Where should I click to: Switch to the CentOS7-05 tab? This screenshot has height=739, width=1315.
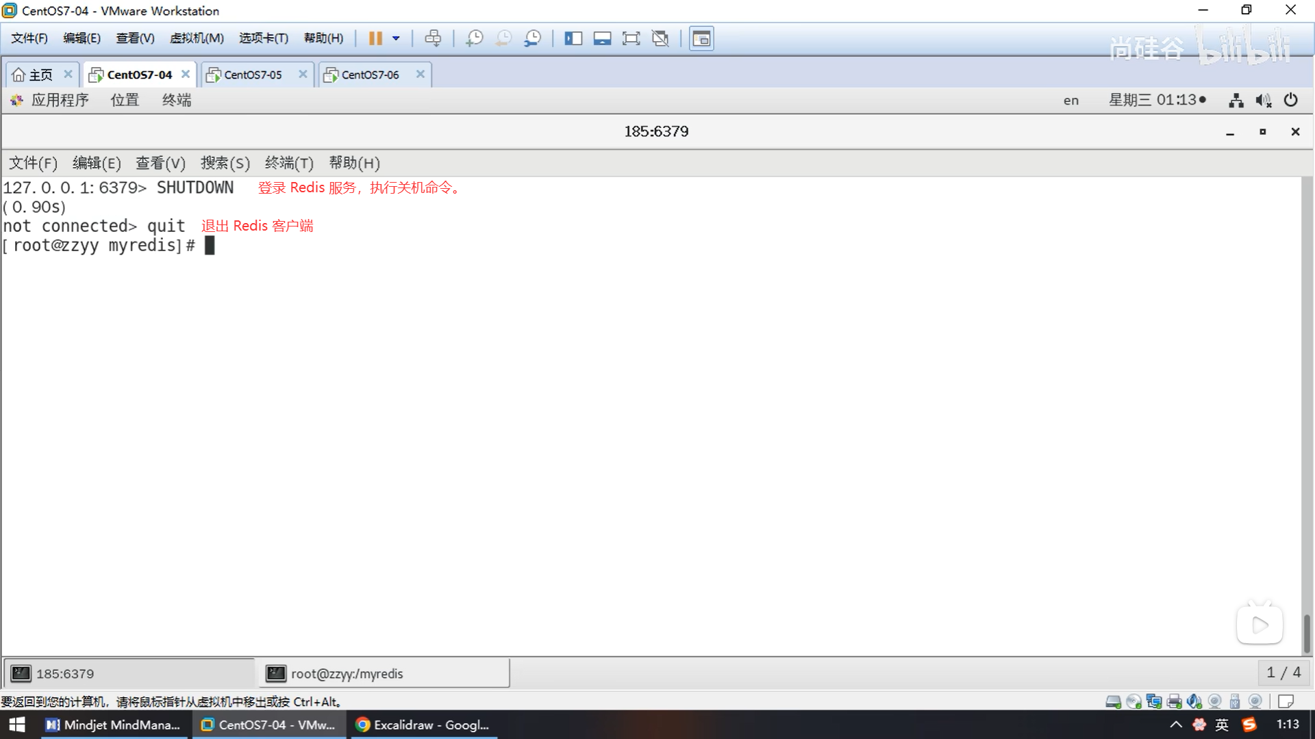253,75
